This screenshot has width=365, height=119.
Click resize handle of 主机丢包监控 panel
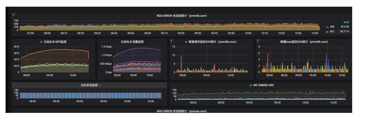166,104
